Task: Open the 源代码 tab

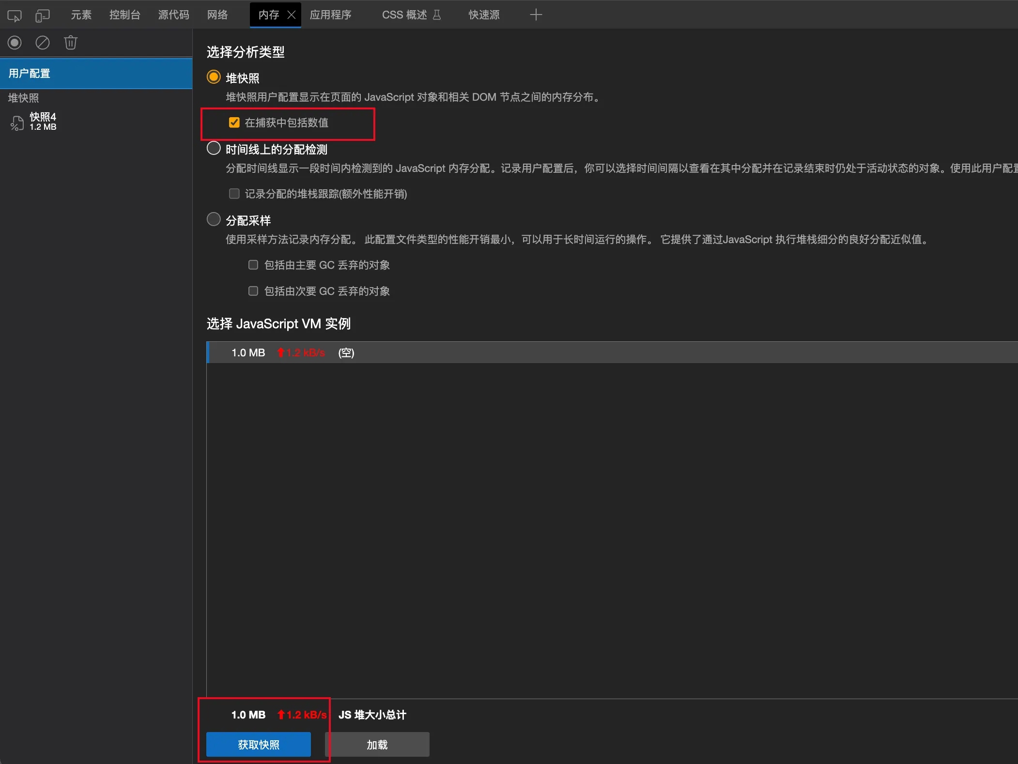Action: click(x=174, y=15)
